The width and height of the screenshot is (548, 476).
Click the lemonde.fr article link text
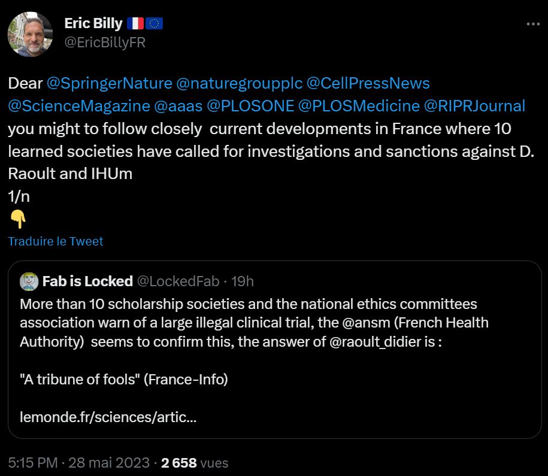(108, 417)
